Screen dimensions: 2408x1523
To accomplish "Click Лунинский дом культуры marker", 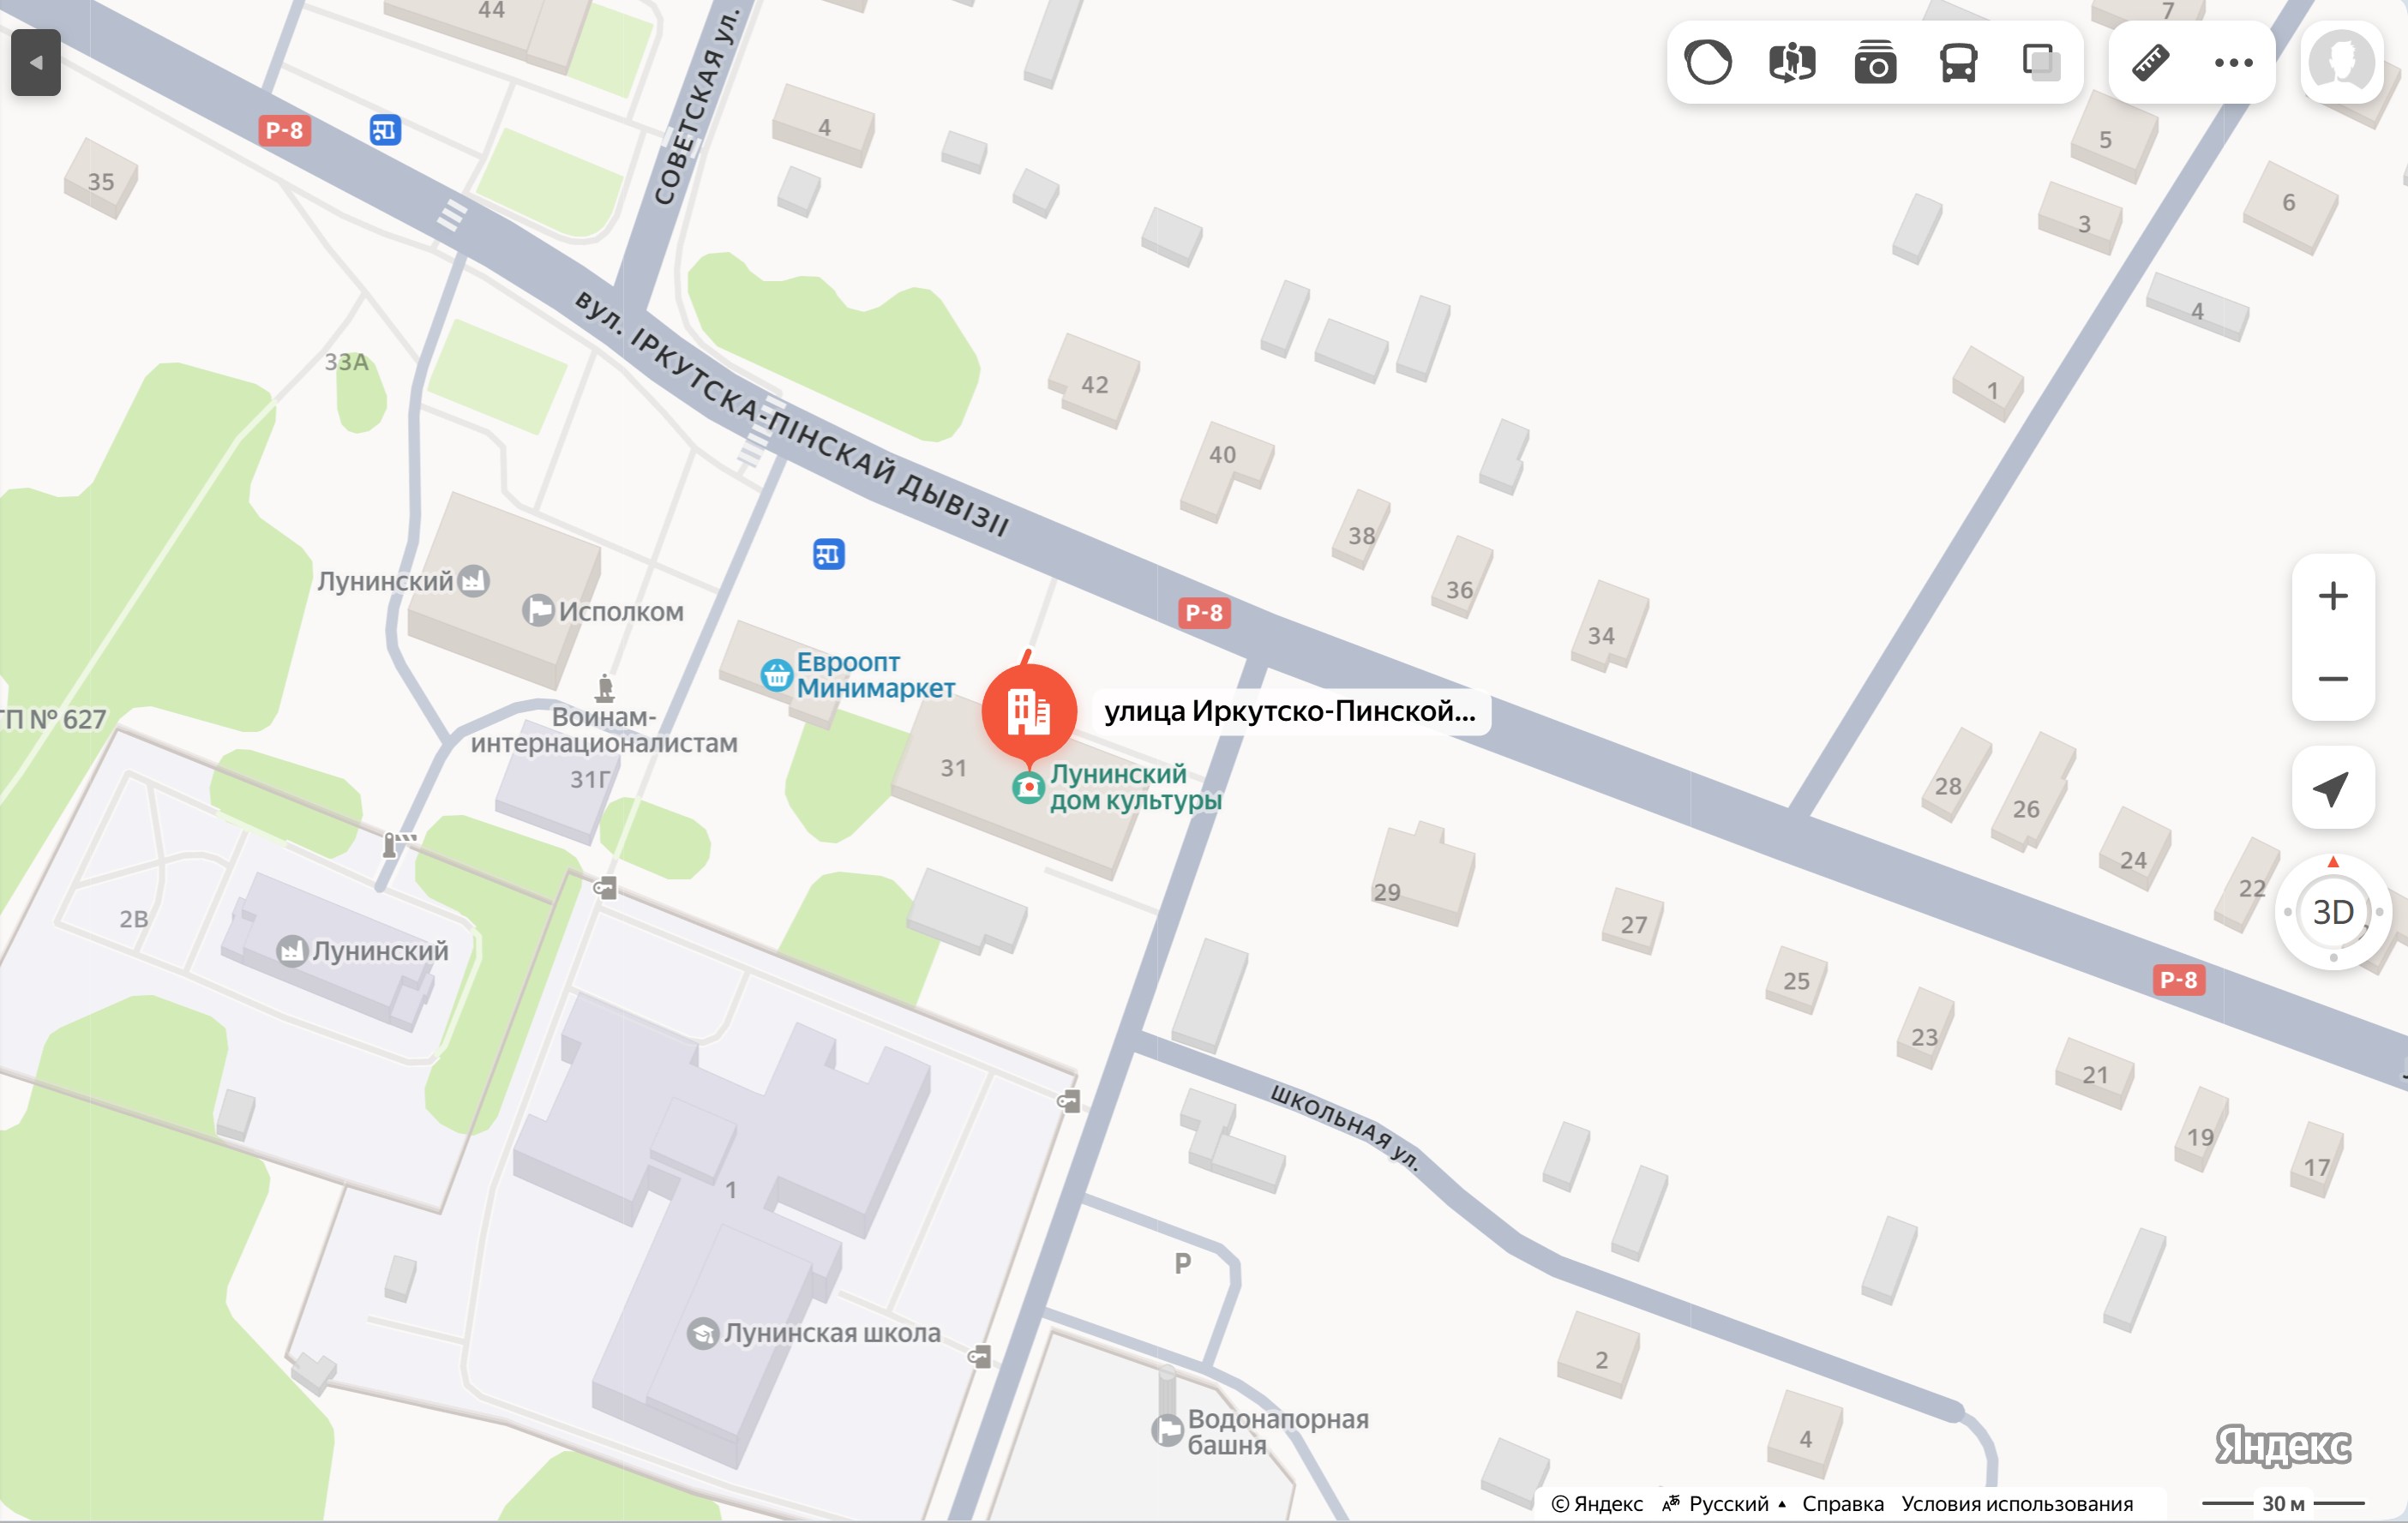I will pos(1119,787).
